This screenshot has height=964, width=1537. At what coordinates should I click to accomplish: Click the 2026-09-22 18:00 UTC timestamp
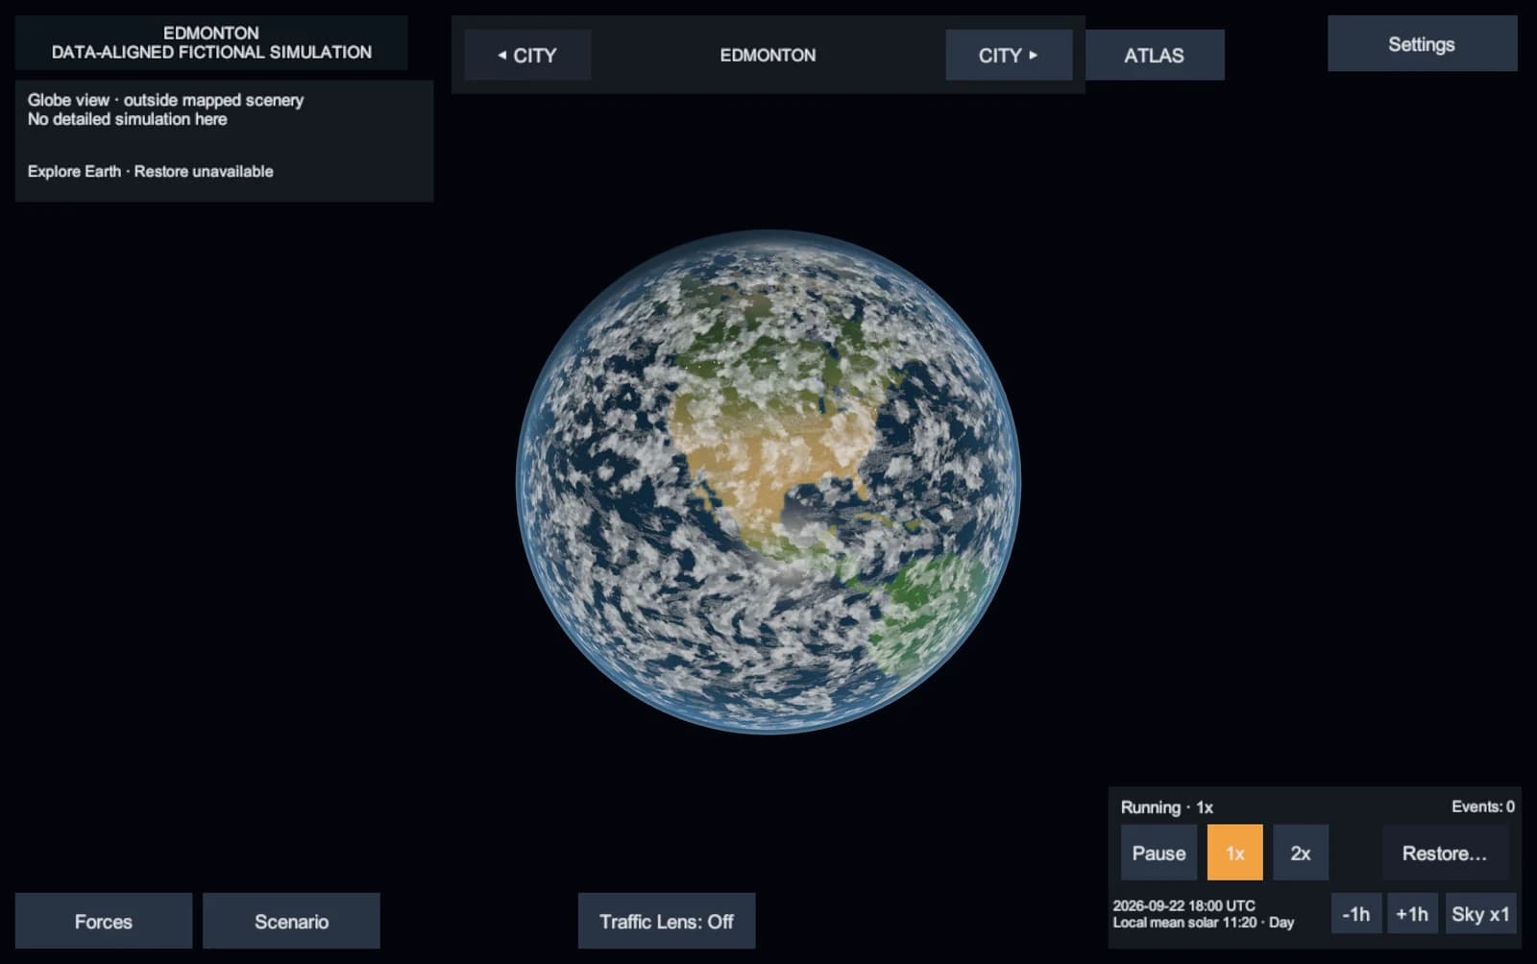(1183, 905)
